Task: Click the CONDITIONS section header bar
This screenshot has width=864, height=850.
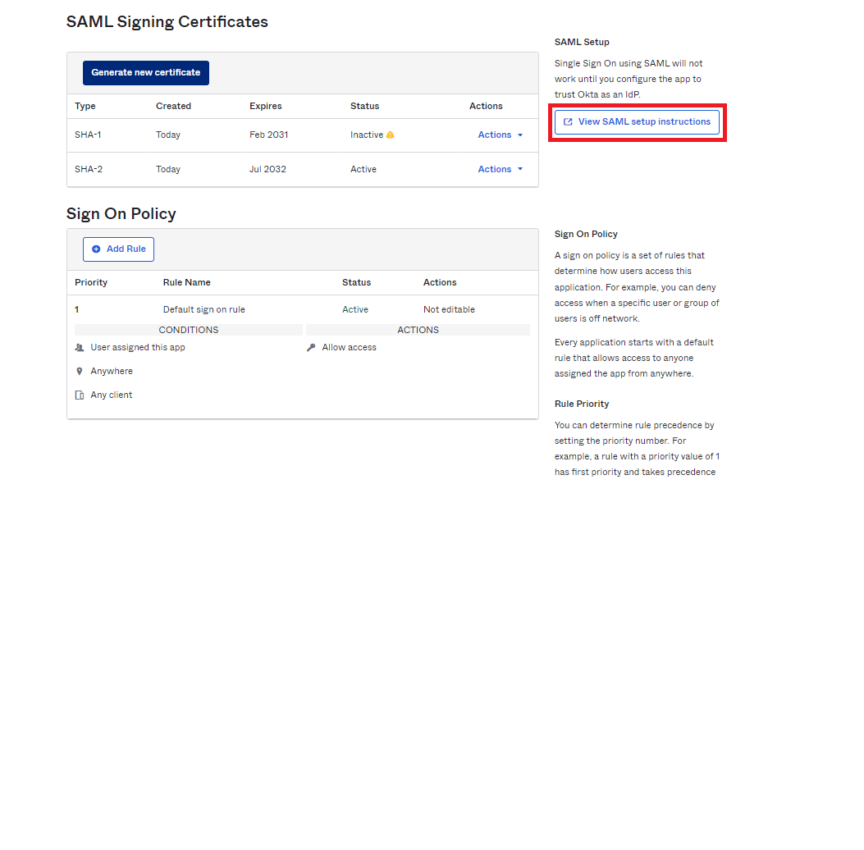Action: (x=189, y=330)
